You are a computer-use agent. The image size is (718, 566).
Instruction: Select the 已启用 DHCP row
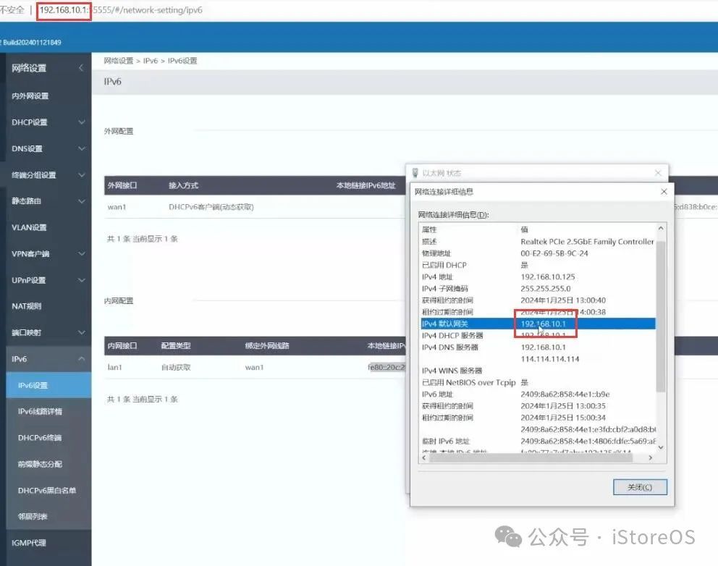pos(538,265)
